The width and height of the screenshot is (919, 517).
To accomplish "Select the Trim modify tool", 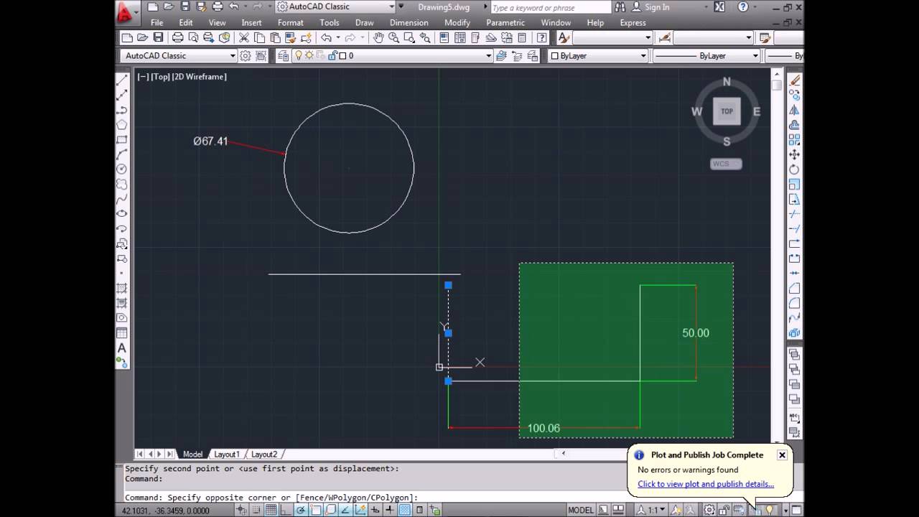I will point(794,214).
